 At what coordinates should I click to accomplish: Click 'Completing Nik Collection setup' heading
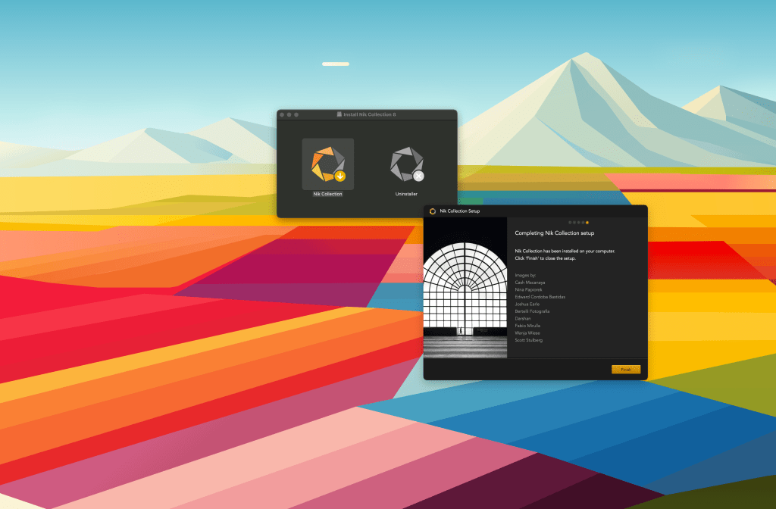click(x=554, y=233)
